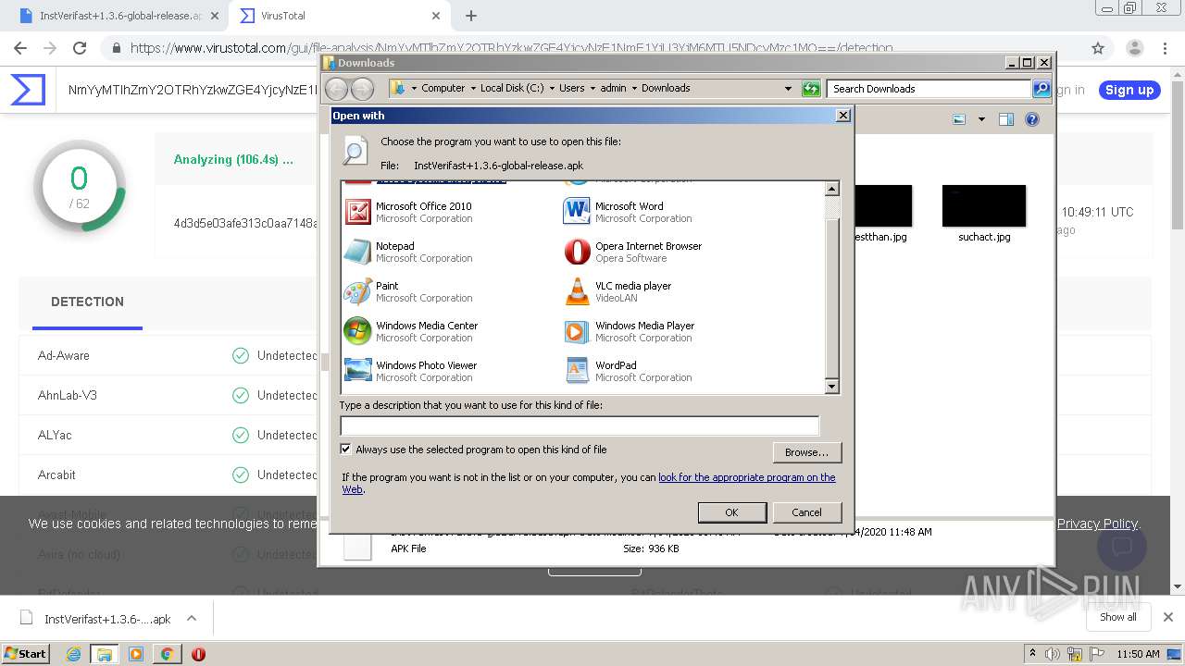Click the Ad-Aware detection row name
The width and height of the screenshot is (1185, 666).
(64, 355)
